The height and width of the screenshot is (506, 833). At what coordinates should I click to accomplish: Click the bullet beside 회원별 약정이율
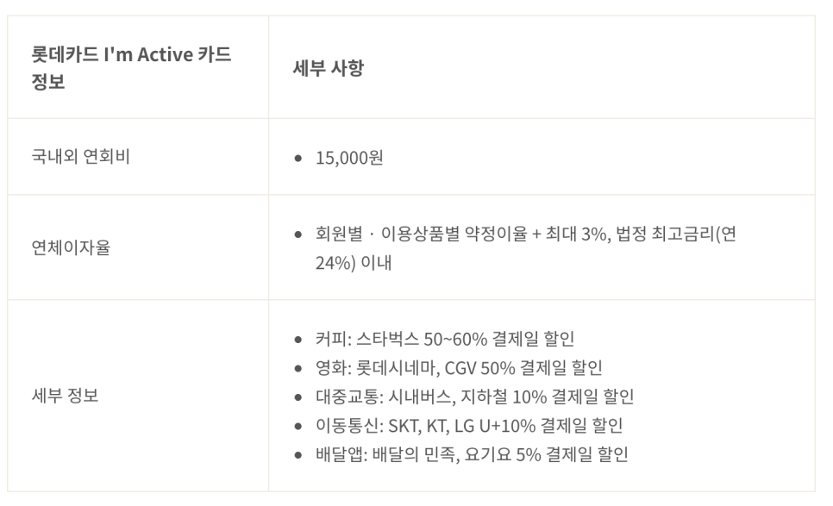(x=298, y=234)
